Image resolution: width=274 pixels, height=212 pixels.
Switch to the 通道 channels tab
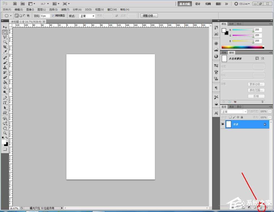232,107
